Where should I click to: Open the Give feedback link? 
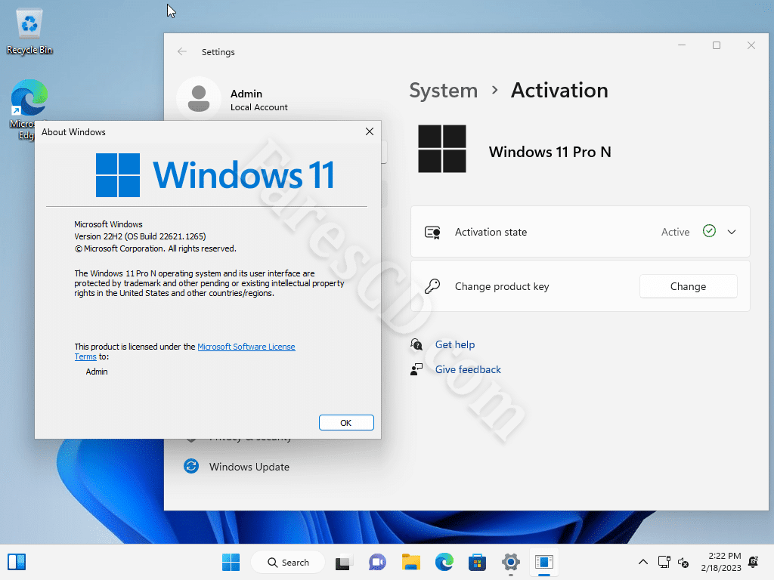(467, 369)
